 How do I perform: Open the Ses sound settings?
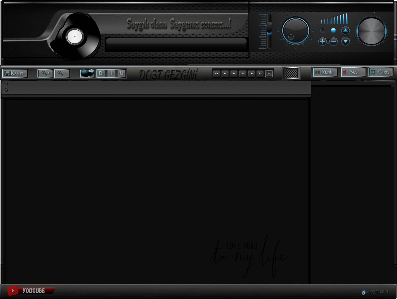coord(353,72)
